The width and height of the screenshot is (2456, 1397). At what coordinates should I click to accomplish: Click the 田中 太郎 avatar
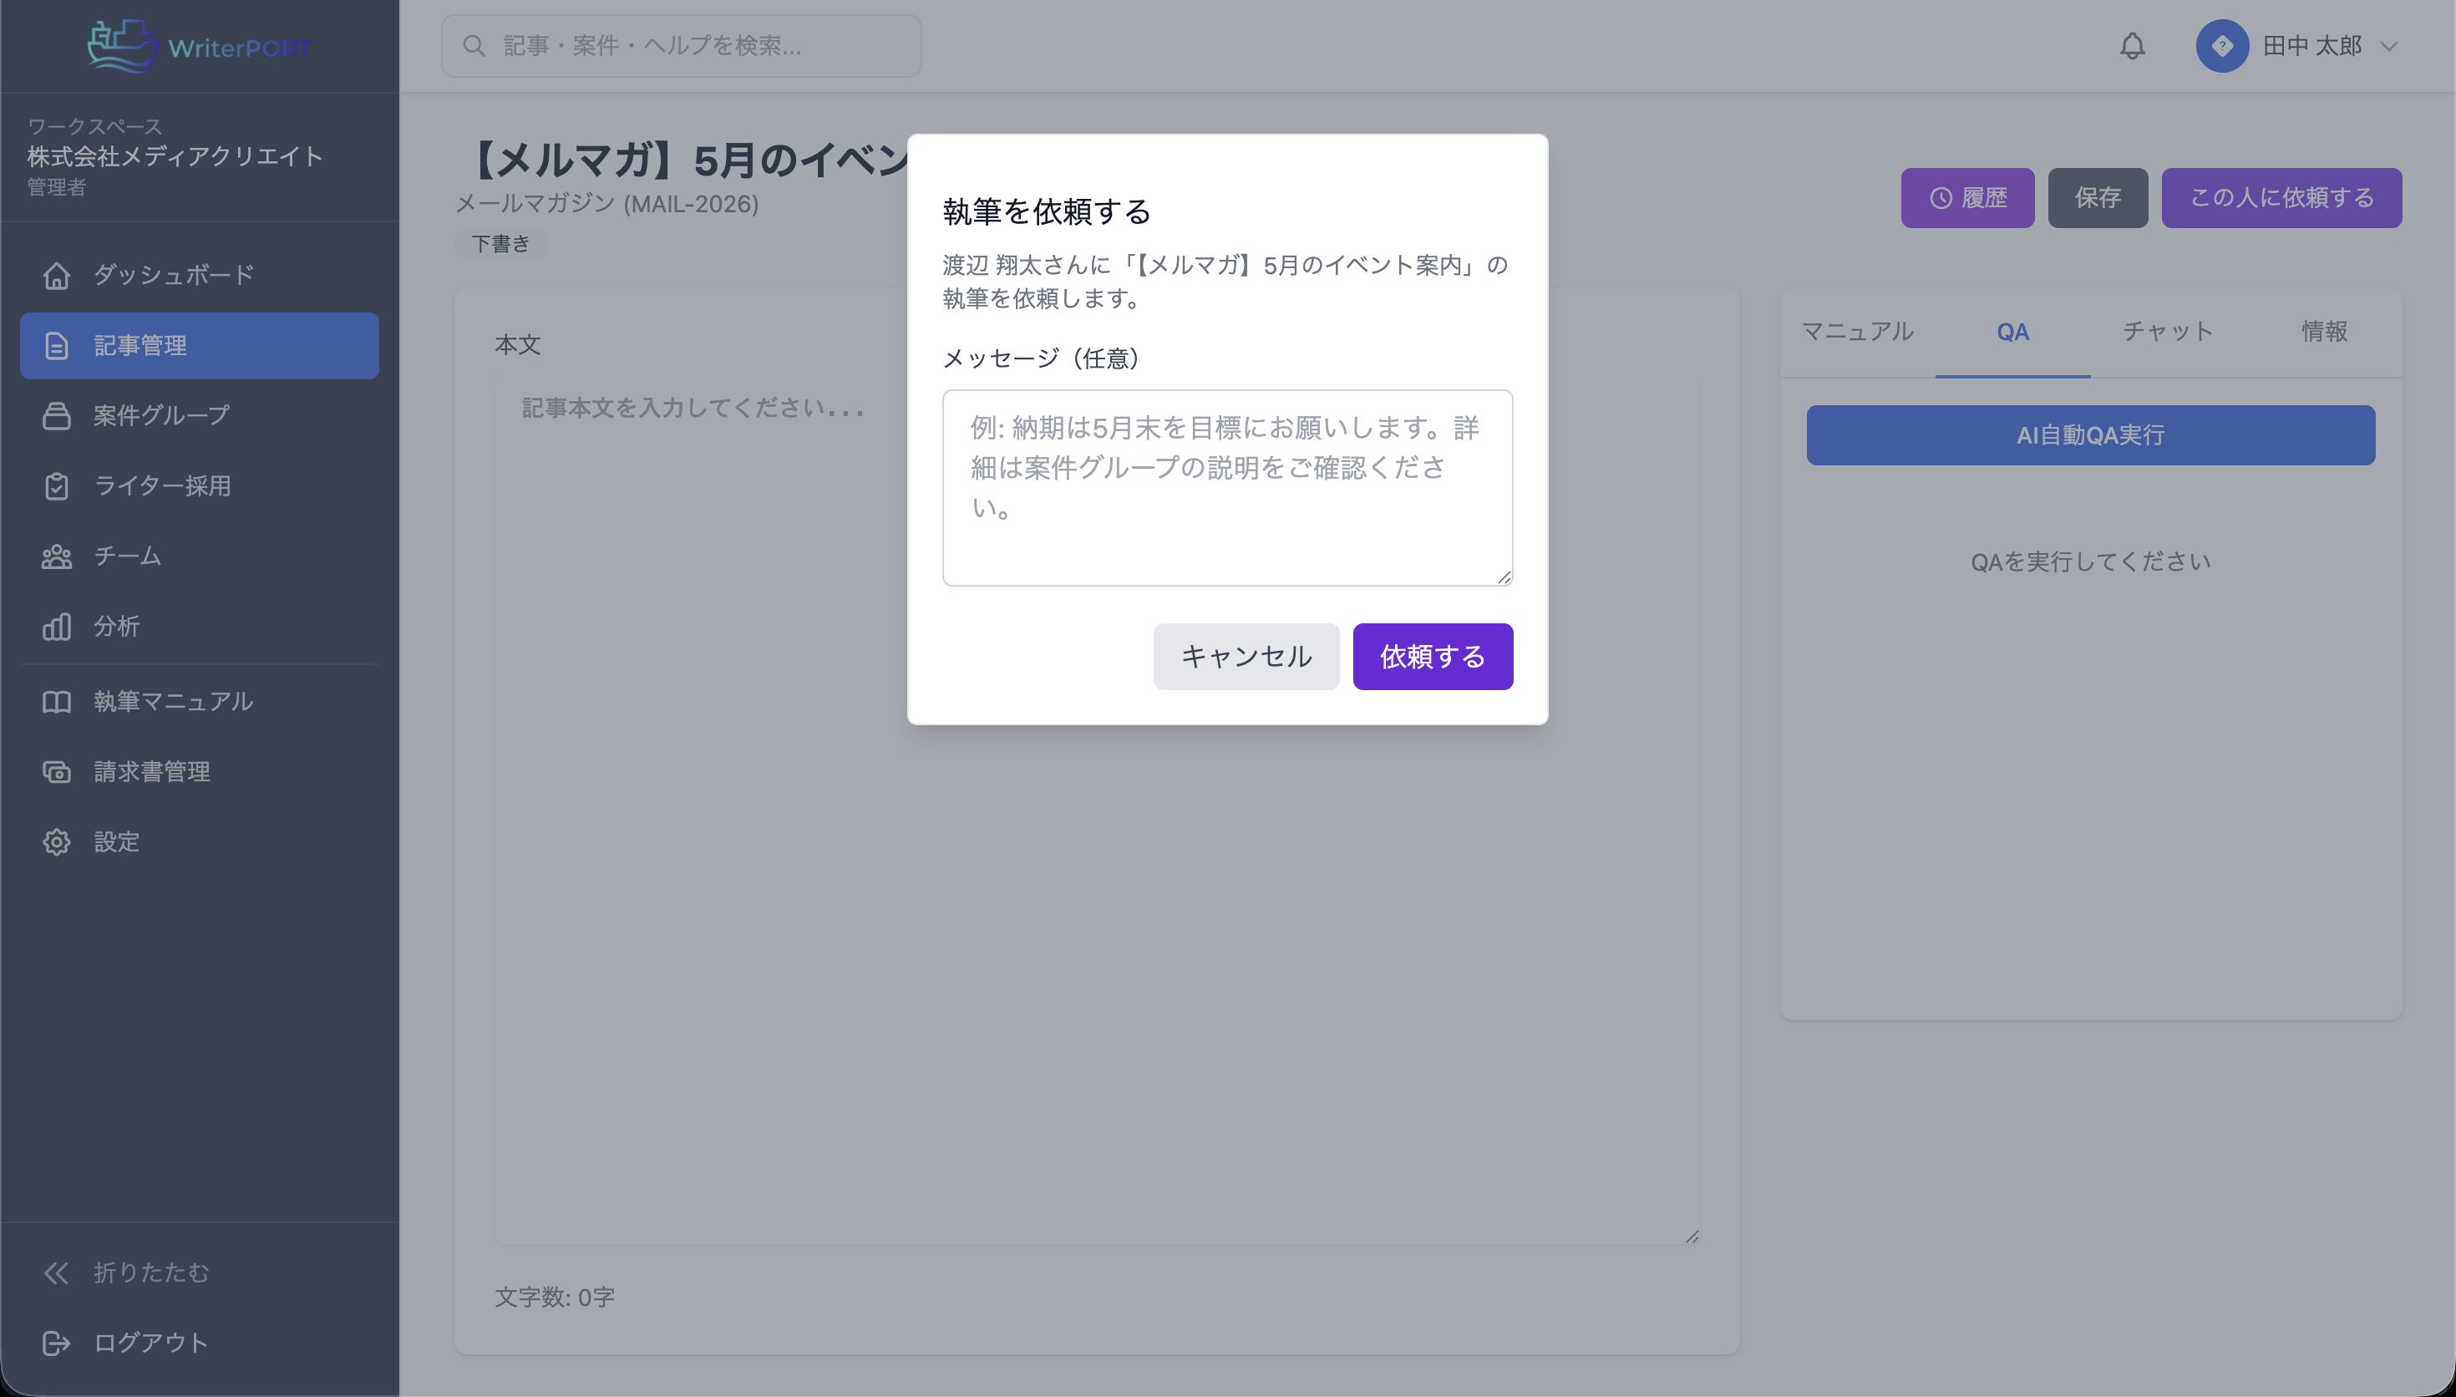click(x=2222, y=45)
